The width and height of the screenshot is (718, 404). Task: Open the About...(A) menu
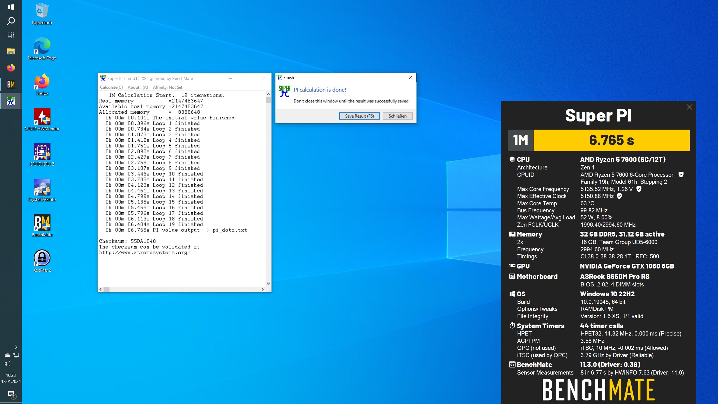tap(138, 87)
